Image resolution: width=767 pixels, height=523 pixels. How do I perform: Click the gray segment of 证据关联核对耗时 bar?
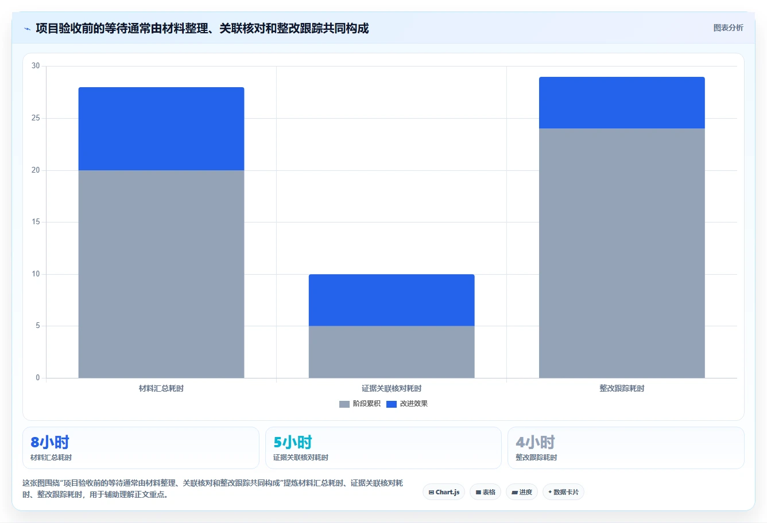coord(392,352)
